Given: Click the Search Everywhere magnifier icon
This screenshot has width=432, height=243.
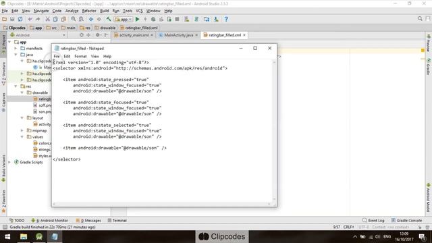Looking at the screenshot, I should click(x=420, y=19).
